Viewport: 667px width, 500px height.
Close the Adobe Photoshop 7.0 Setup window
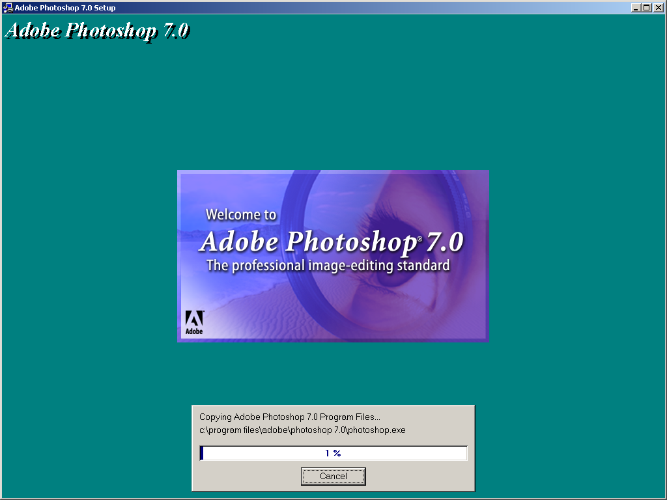click(657, 7)
